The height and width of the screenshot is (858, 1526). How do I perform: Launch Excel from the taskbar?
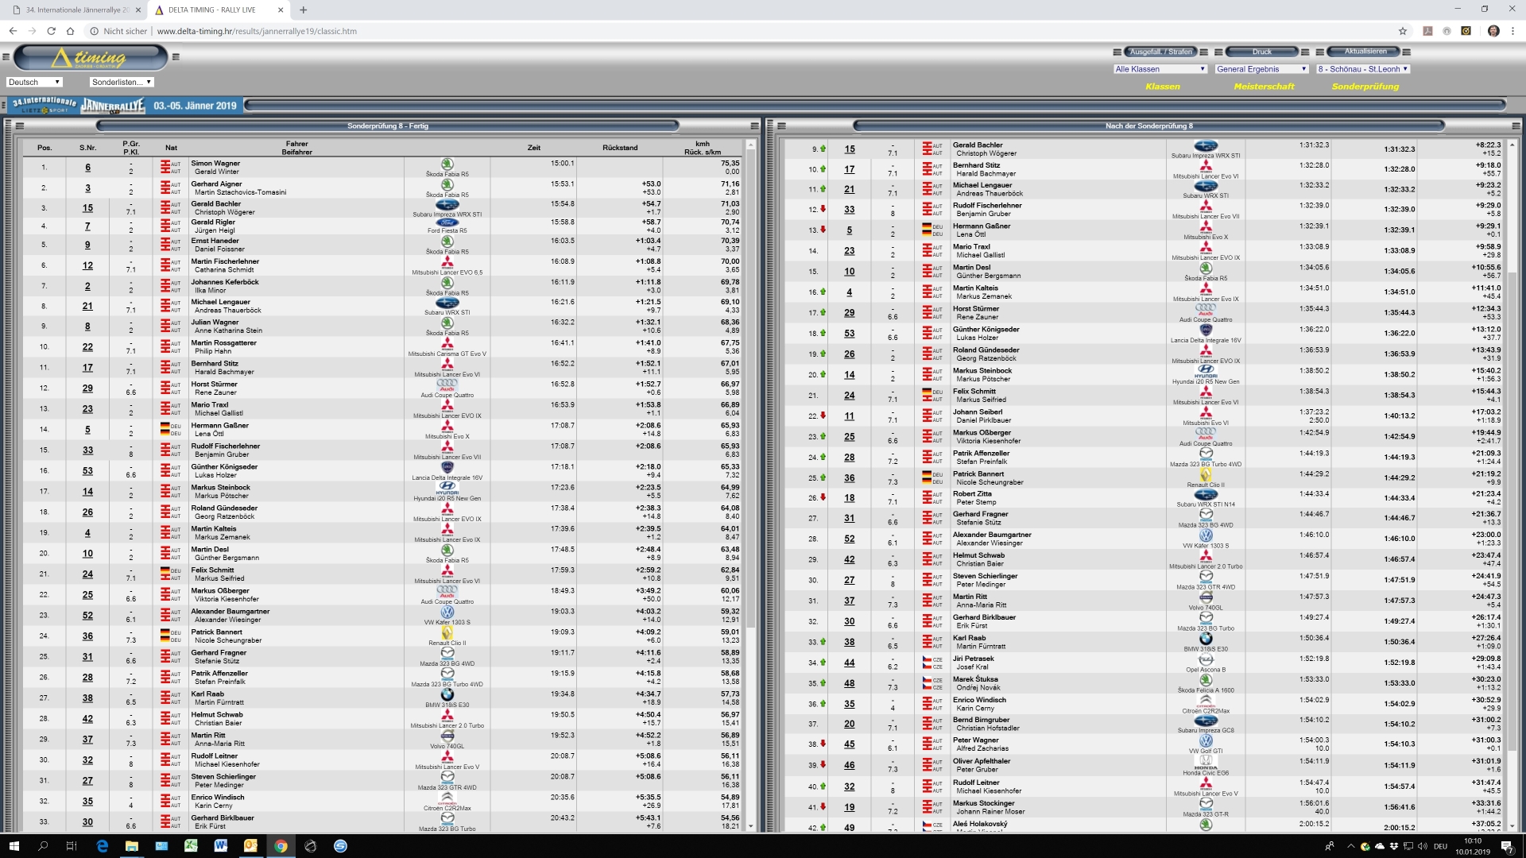(x=191, y=846)
